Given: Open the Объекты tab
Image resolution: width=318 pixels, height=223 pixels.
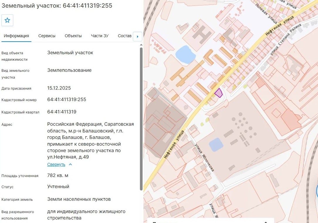Looking at the screenshot, I should (73, 36).
